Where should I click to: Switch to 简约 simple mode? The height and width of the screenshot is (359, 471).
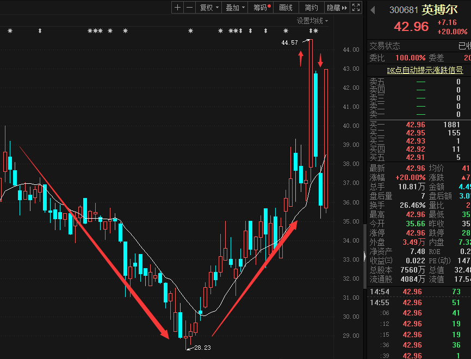(x=312, y=8)
